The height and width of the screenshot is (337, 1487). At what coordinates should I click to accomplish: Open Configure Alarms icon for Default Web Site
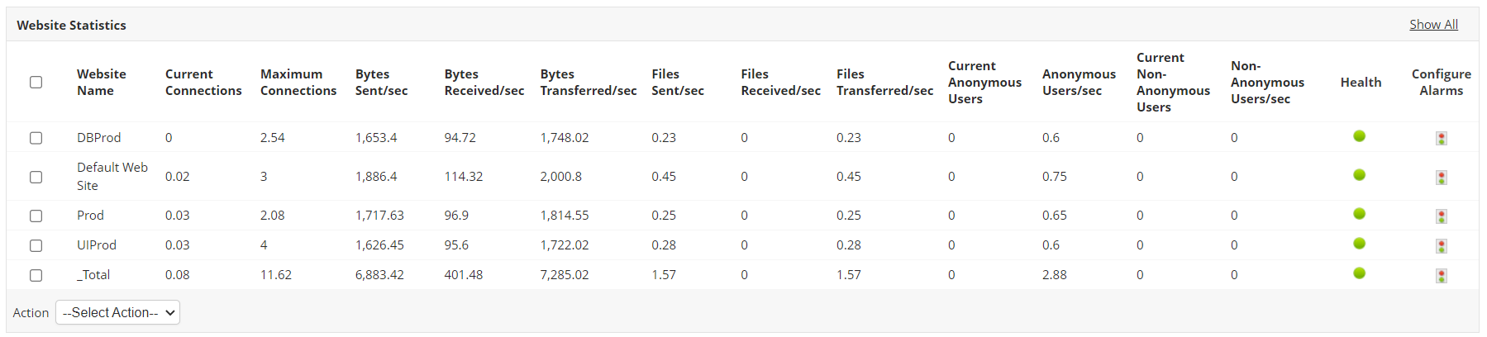tap(1441, 178)
